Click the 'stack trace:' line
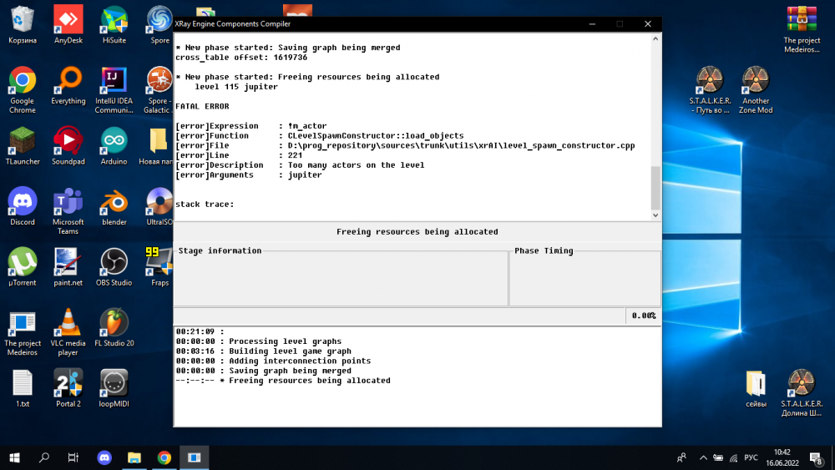Viewport: 835px width, 470px height. 205,205
